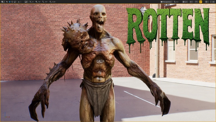Activate the Translate move gizmo tool
Screen dimensions: 216x122
coord(10,2)
